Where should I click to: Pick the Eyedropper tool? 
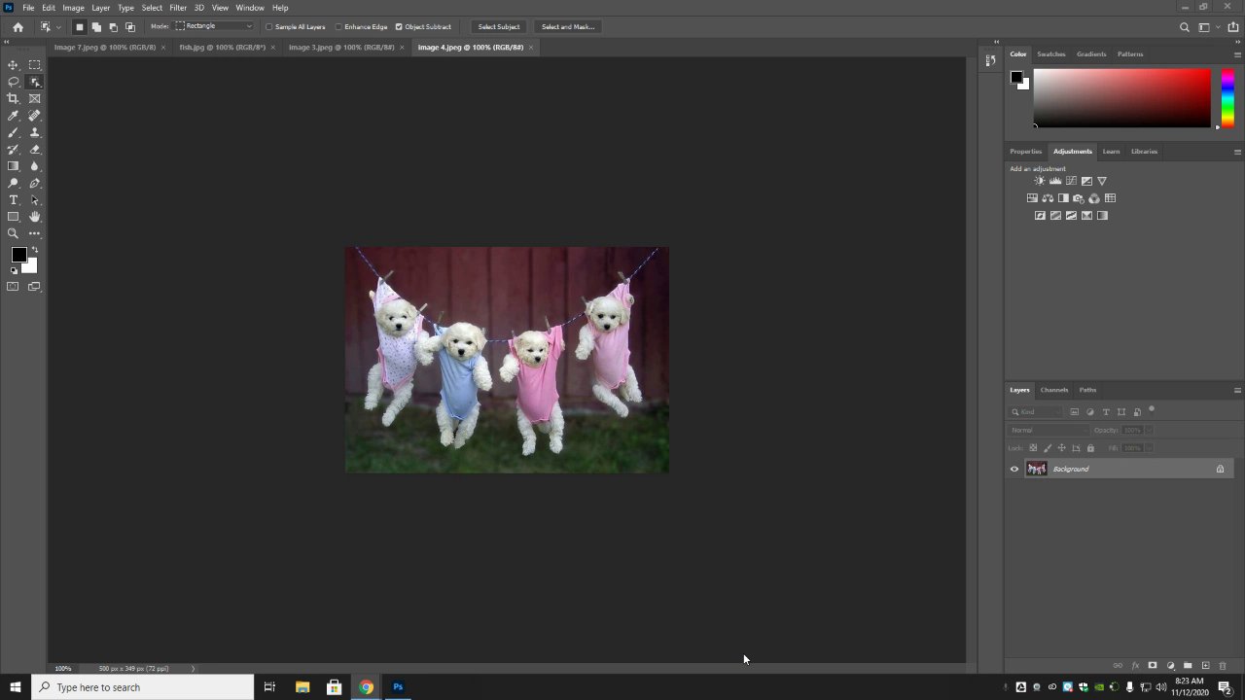click(x=14, y=116)
